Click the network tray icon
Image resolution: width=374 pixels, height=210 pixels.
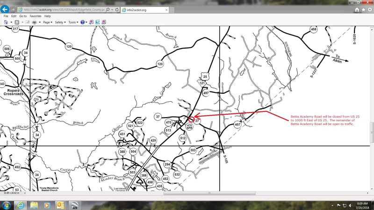click(x=345, y=205)
